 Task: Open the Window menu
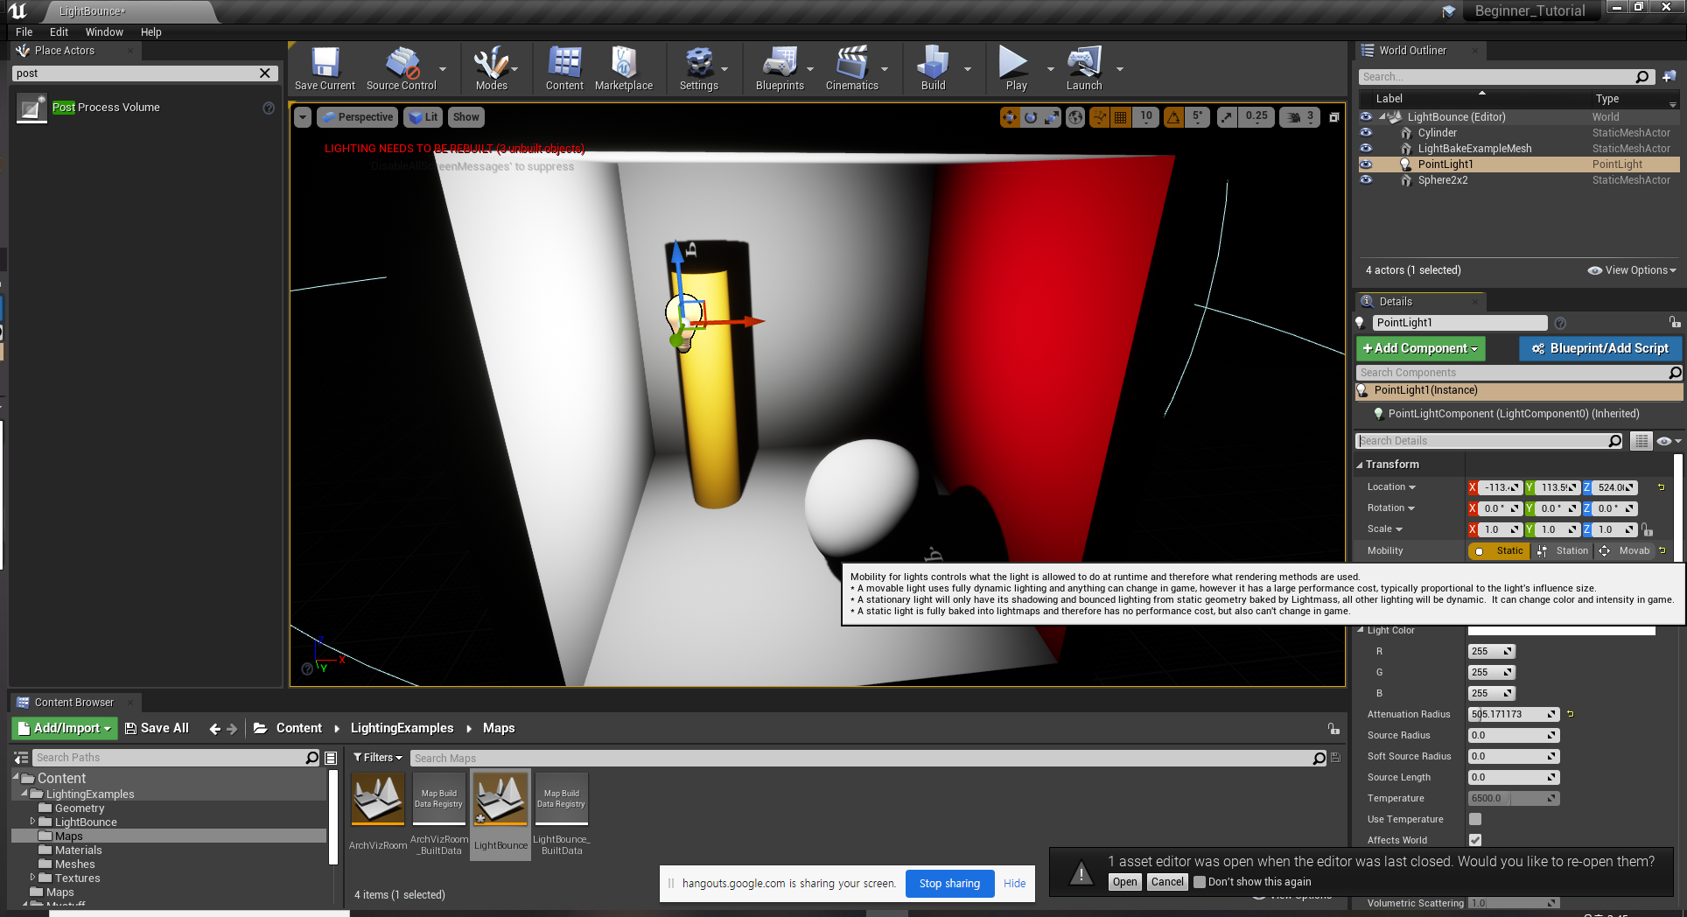(104, 31)
